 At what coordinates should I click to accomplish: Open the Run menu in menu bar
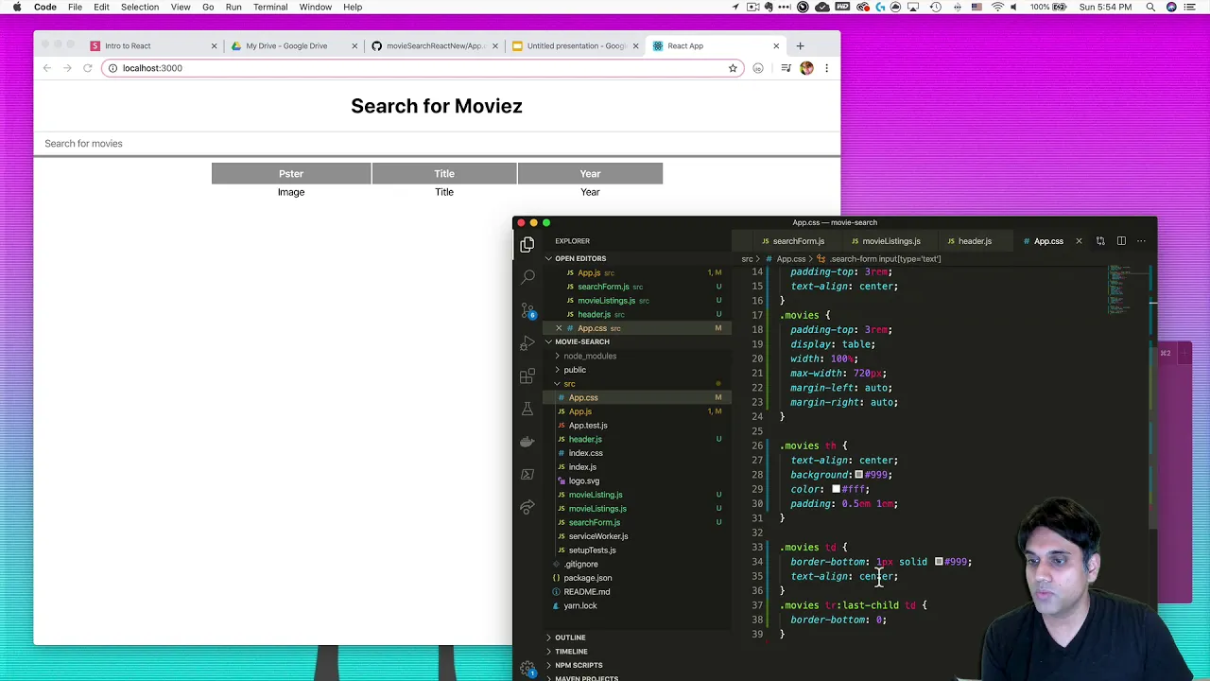point(233,7)
